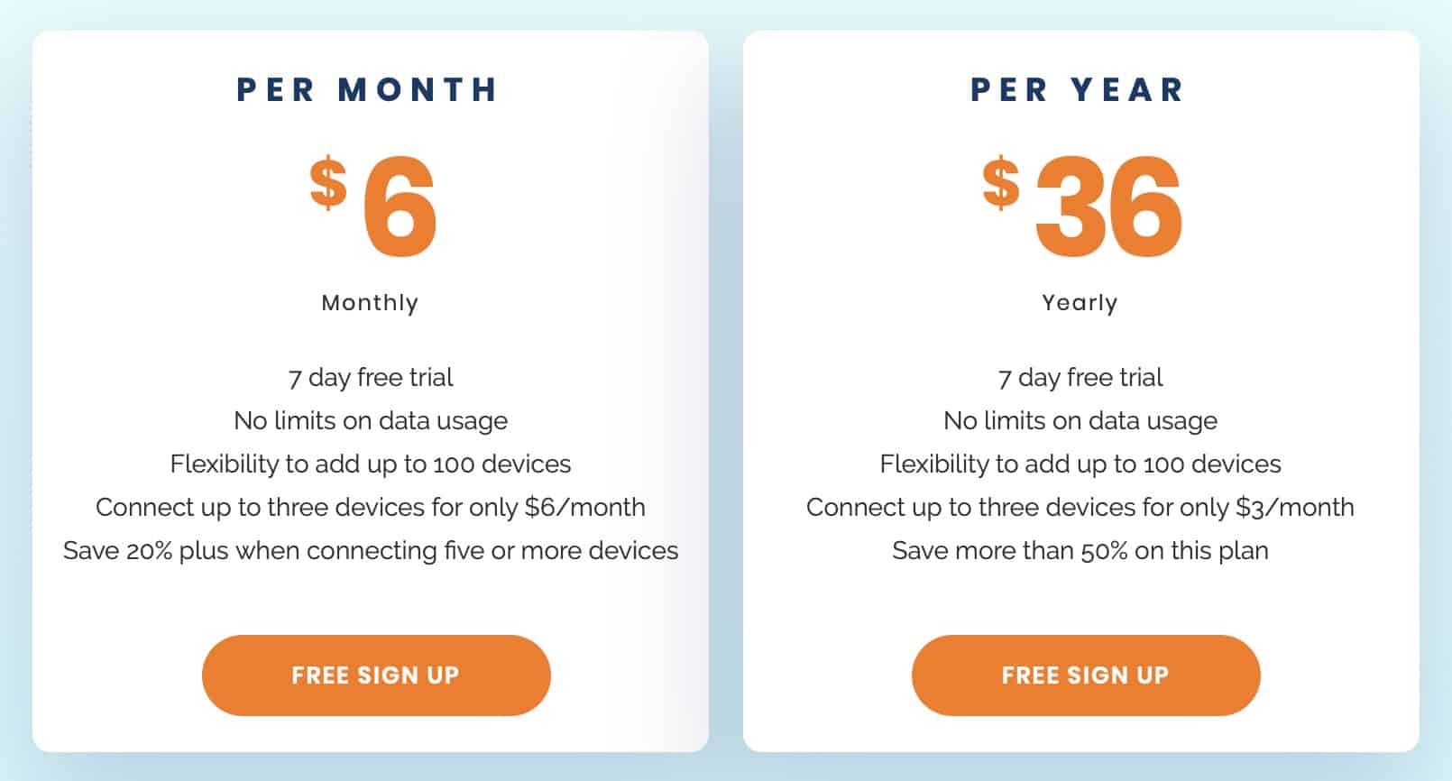Click the $3/month three devices line
This screenshot has height=781, width=1452.
pyautogui.click(x=1080, y=507)
